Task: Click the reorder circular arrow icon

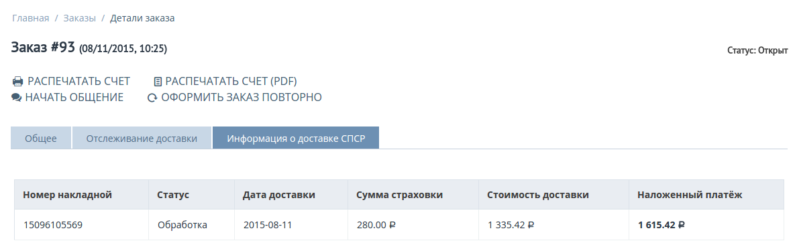Action: (x=152, y=98)
